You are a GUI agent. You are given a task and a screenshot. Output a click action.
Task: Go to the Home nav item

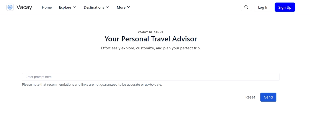pos(47,7)
